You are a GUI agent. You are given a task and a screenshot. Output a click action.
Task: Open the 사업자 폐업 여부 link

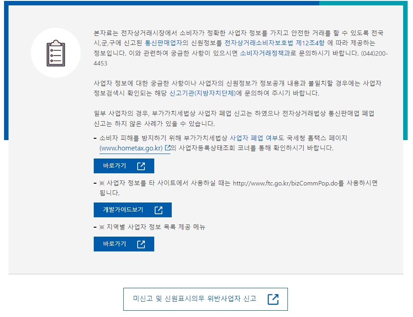click(x=254, y=138)
